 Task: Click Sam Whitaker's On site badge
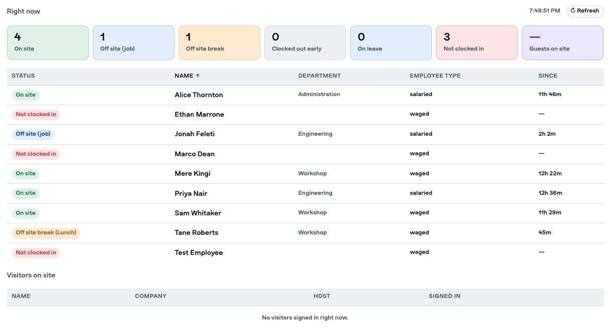(26, 213)
